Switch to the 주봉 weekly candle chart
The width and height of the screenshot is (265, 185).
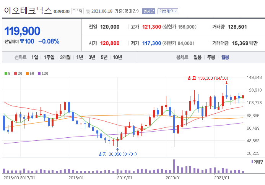point(211,57)
